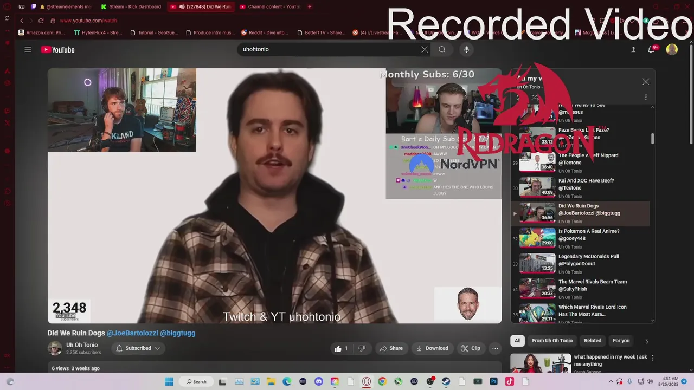Open taskbar Search box
Screen dimensions: 694x390
click(x=196, y=381)
